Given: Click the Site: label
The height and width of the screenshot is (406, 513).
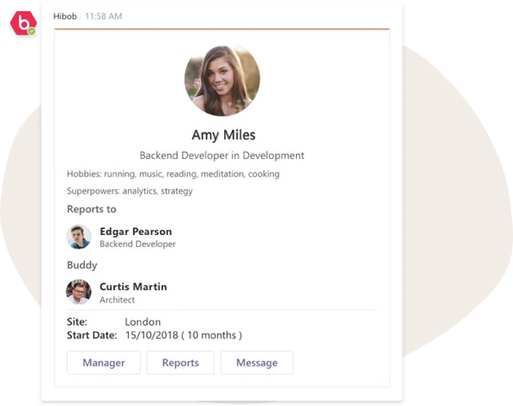Looking at the screenshot, I should click(x=77, y=321).
